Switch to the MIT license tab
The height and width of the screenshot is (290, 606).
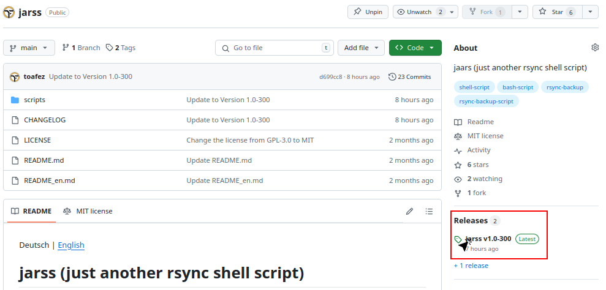(x=88, y=211)
